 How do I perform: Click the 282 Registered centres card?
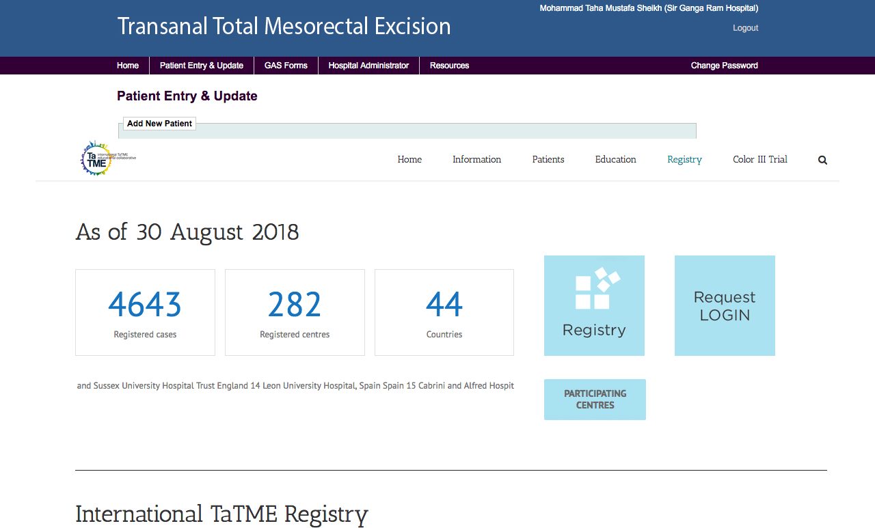pos(295,312)
